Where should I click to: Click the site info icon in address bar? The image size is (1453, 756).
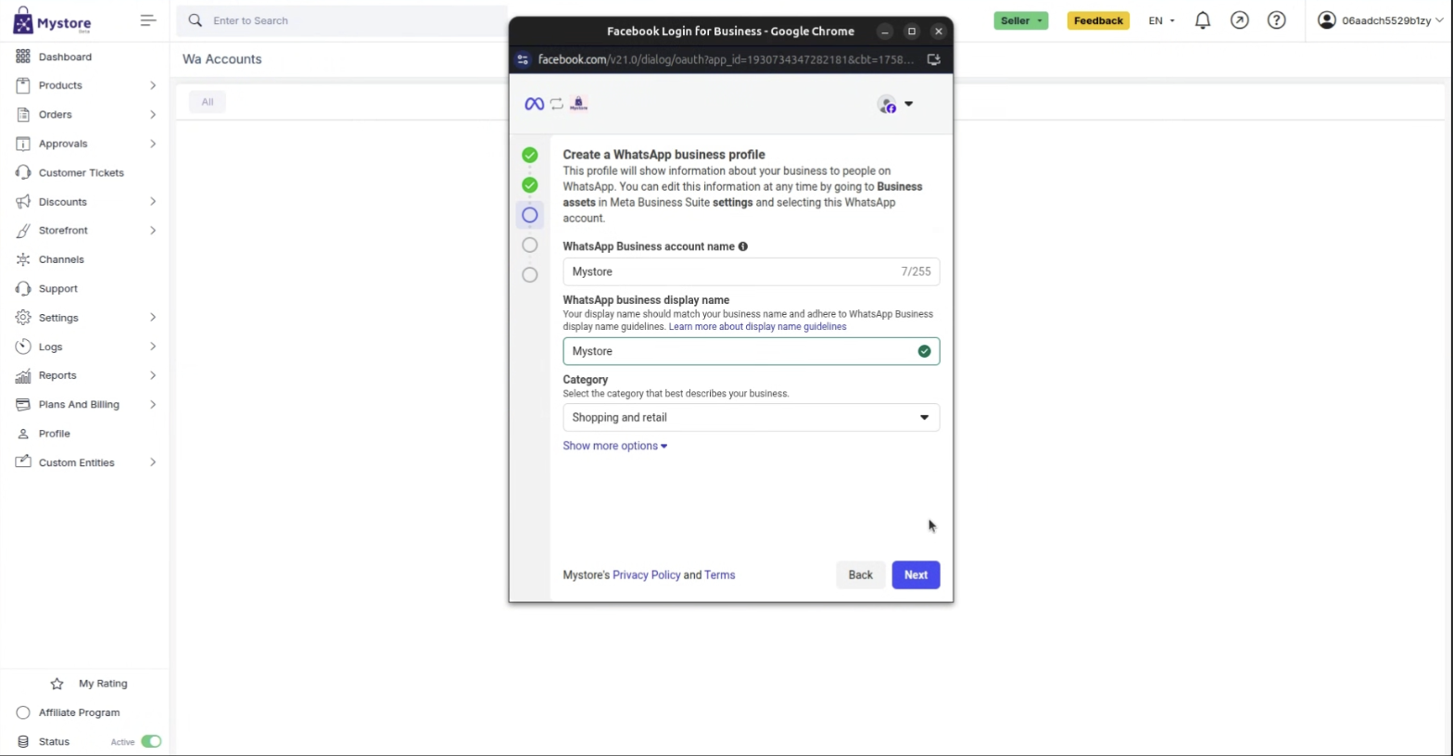click(x=523, y=59)
